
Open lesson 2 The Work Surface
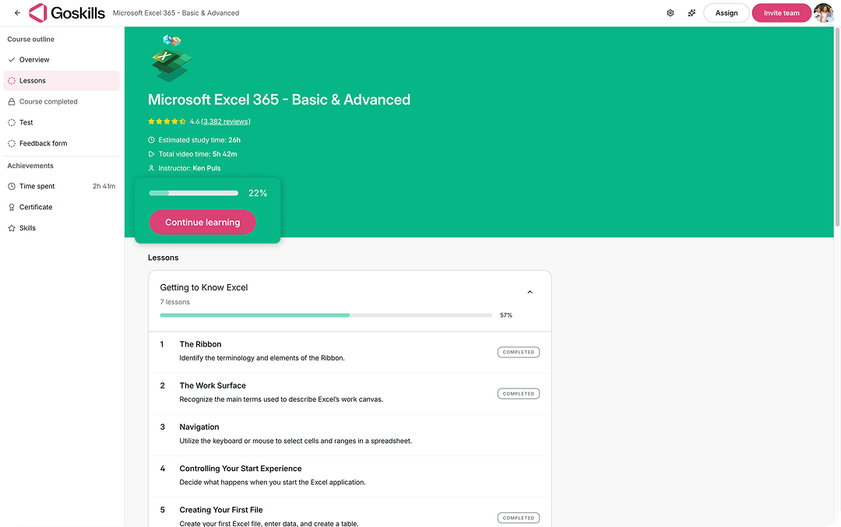[x=350, y=394]
